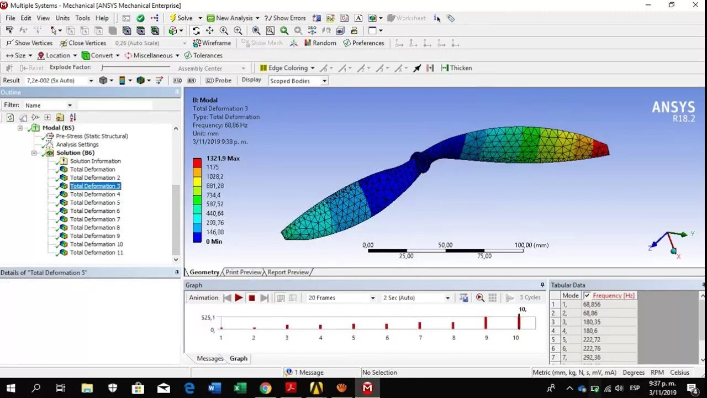This screenshot has width=707, height=398.
Task: Open Display Scoped Bodies dropdown
Action: 324,81
